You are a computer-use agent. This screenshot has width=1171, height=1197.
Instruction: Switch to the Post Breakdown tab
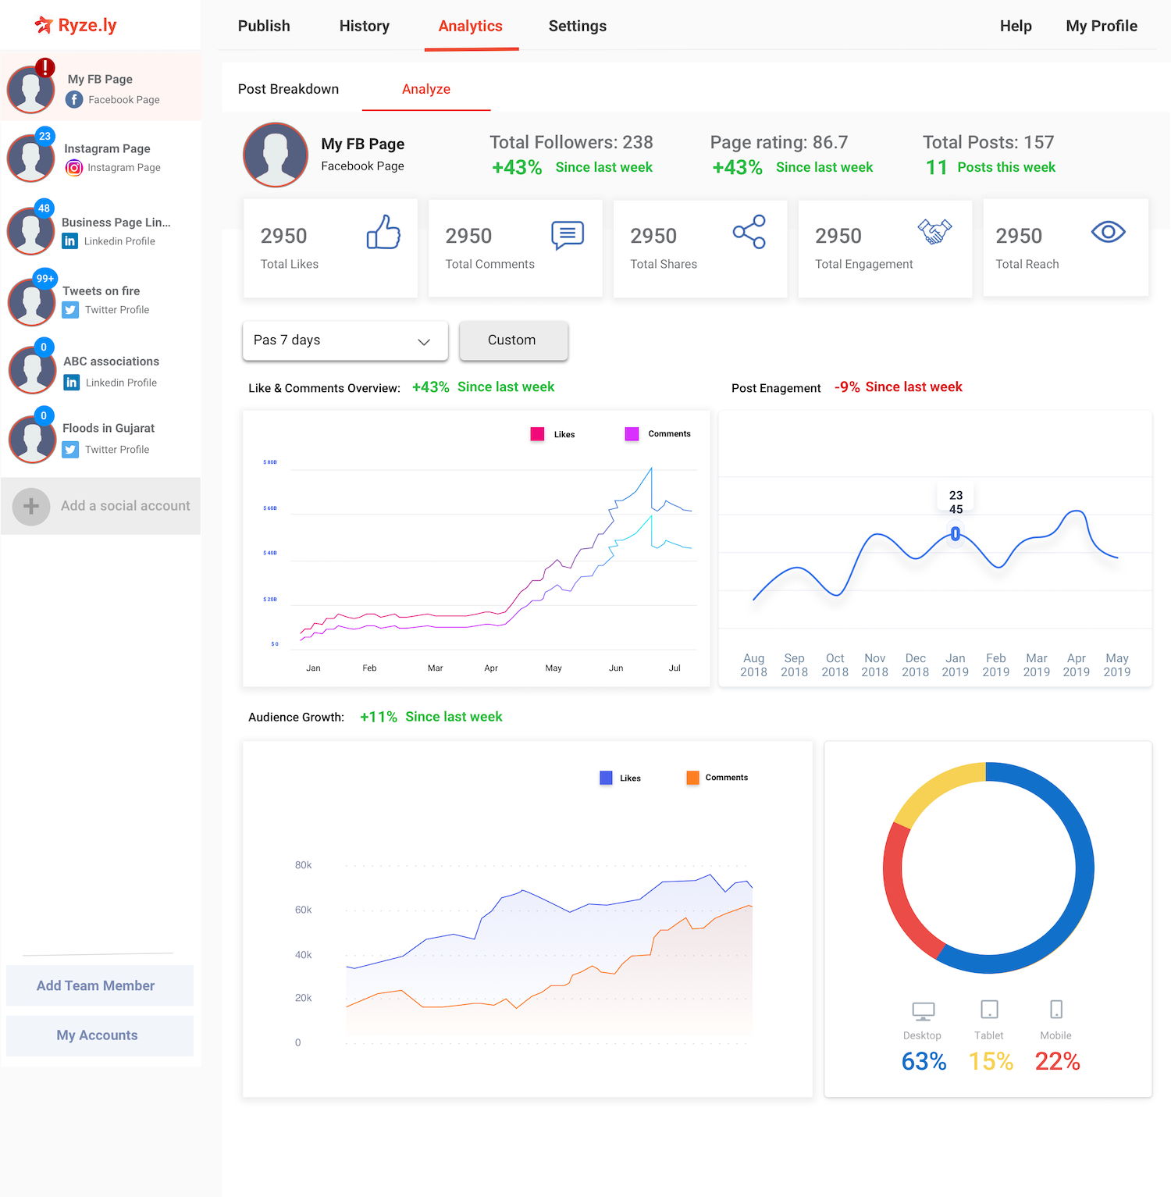[x=288, y=89]
